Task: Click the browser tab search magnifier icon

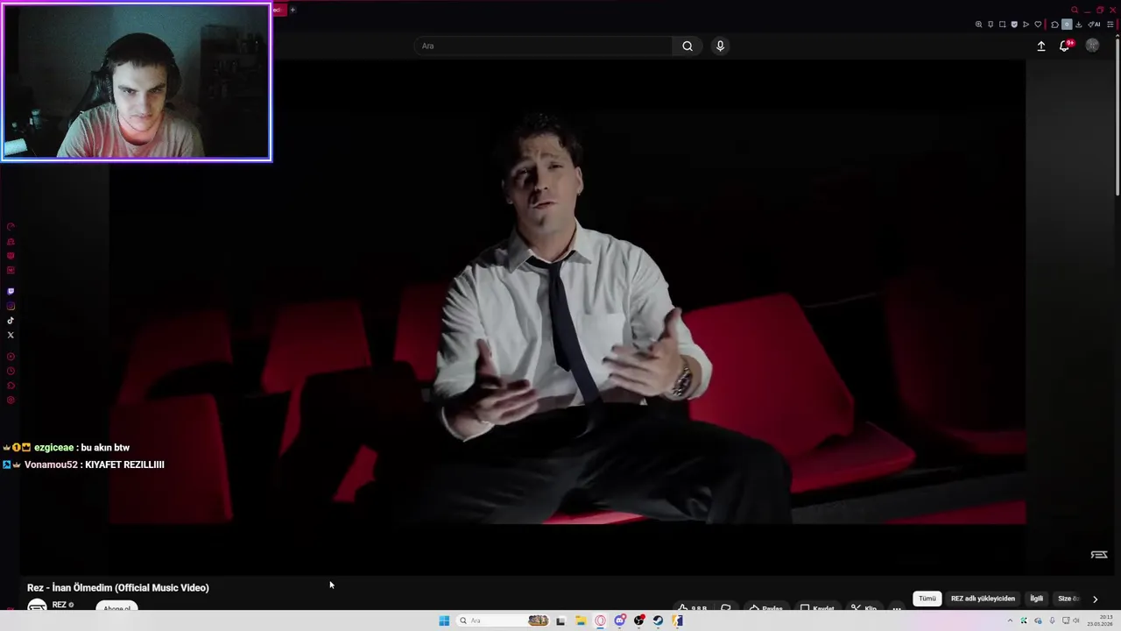Action: click(x=1075, y=10)
